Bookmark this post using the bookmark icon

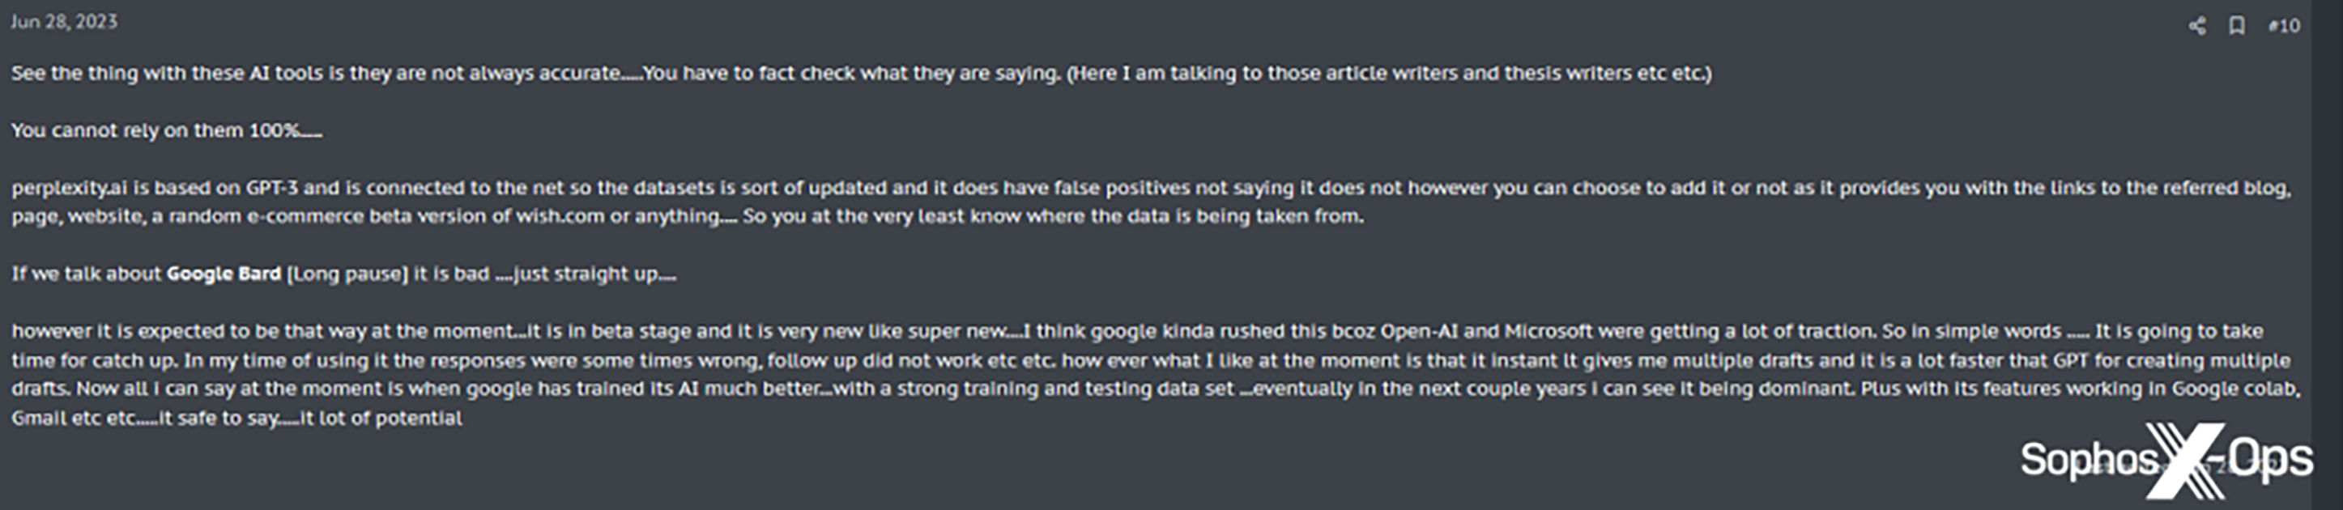point(2238,25)
